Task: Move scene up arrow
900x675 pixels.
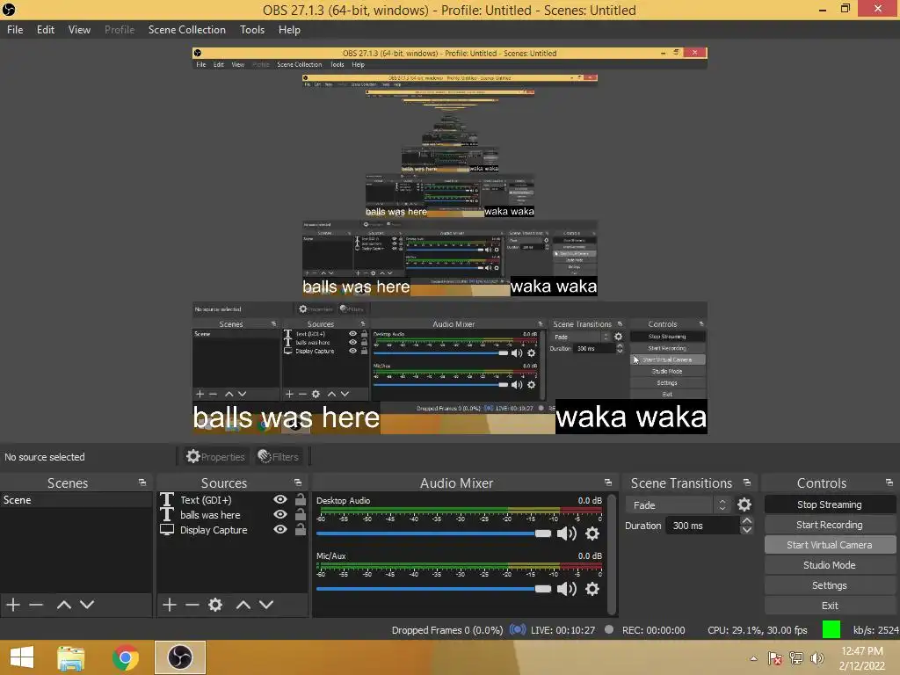Action: [64, 605]
